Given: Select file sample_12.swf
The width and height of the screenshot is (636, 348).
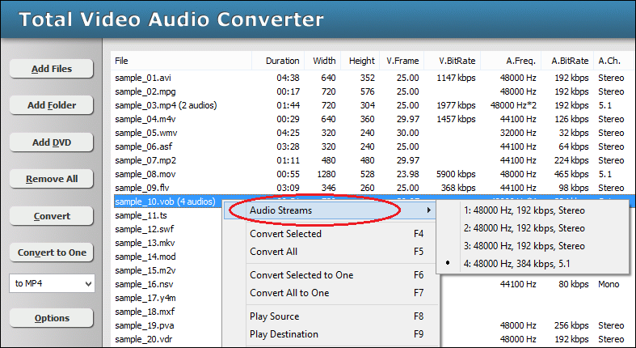Looking at the screenshot, I should [145, 229].
